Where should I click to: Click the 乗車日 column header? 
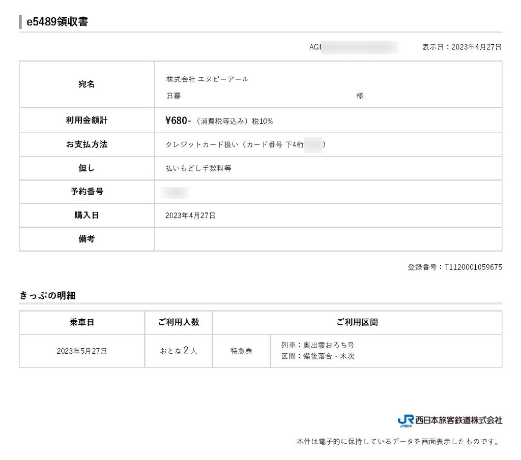pos(82,322)
